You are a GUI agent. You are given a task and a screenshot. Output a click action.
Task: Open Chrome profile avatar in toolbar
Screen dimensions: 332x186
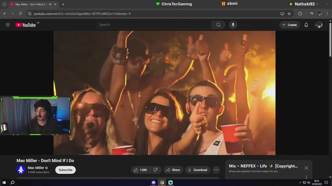(x=320, y=14)
